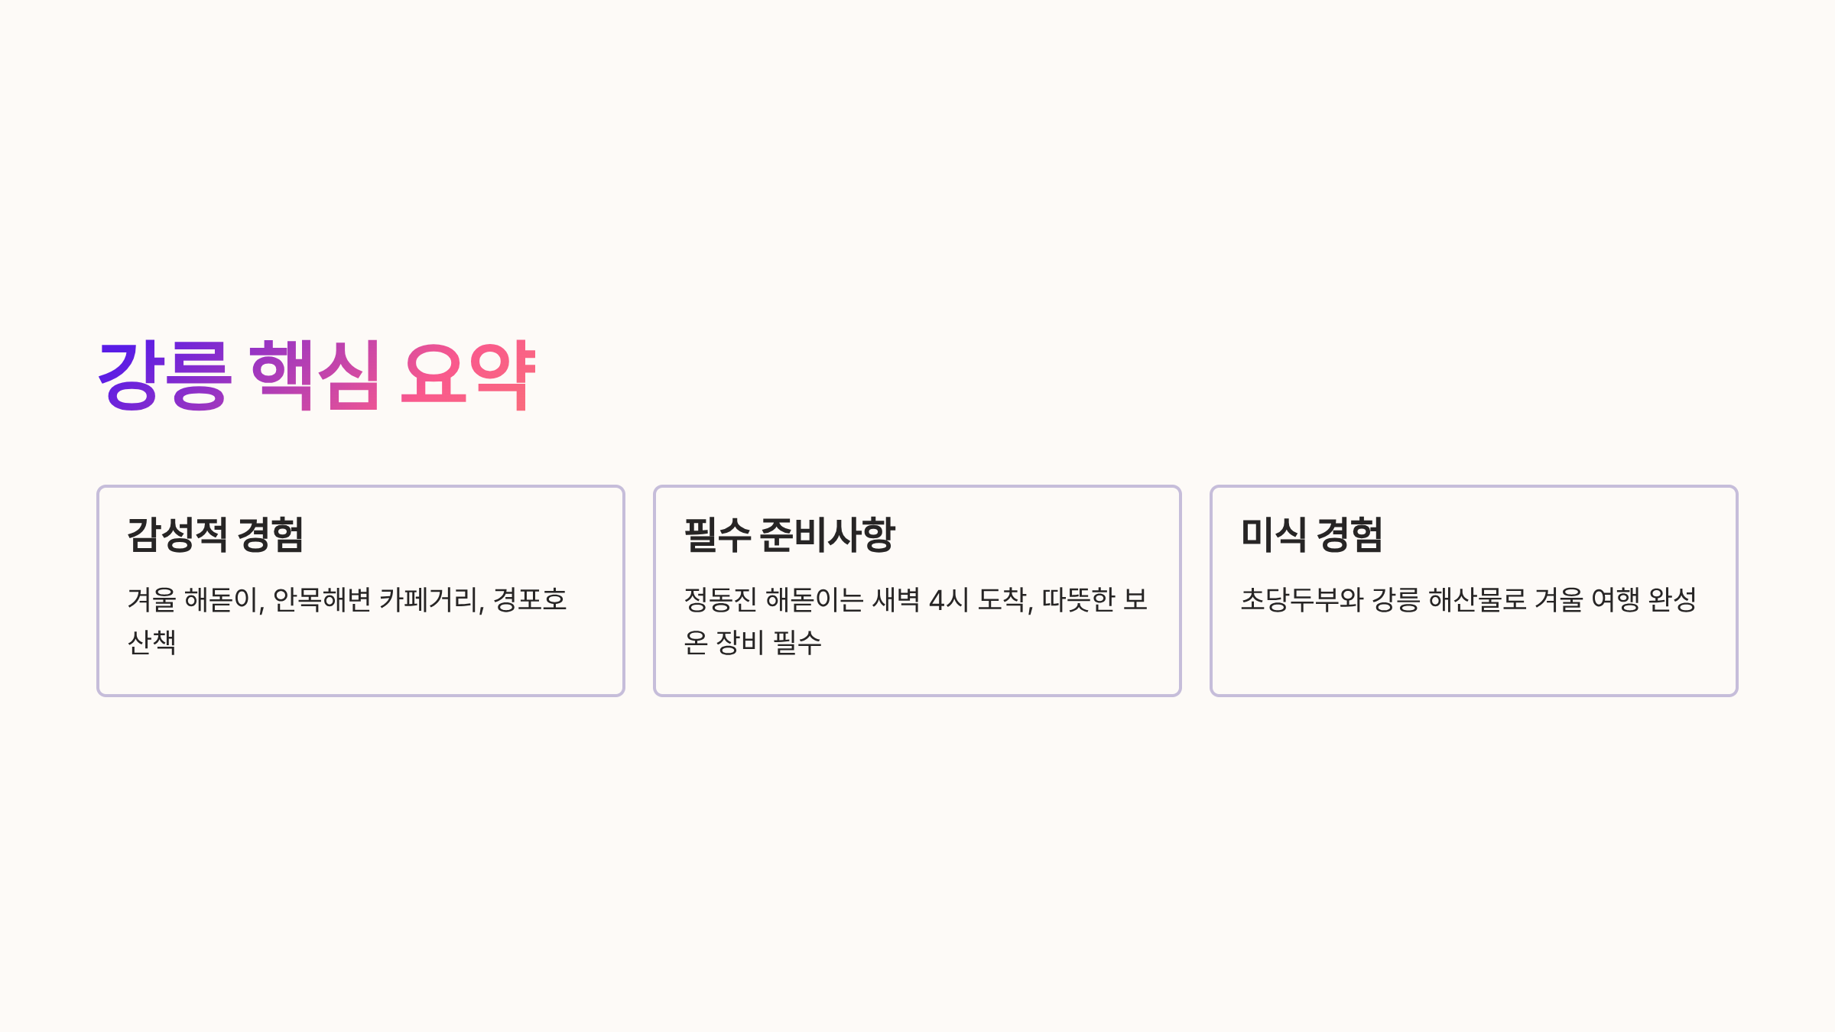
Task: Click the 감성적 경험 card heading
Action: click(216, 534)
